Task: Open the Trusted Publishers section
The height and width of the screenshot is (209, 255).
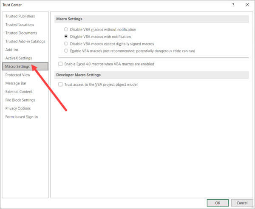Action: (20, 16)
